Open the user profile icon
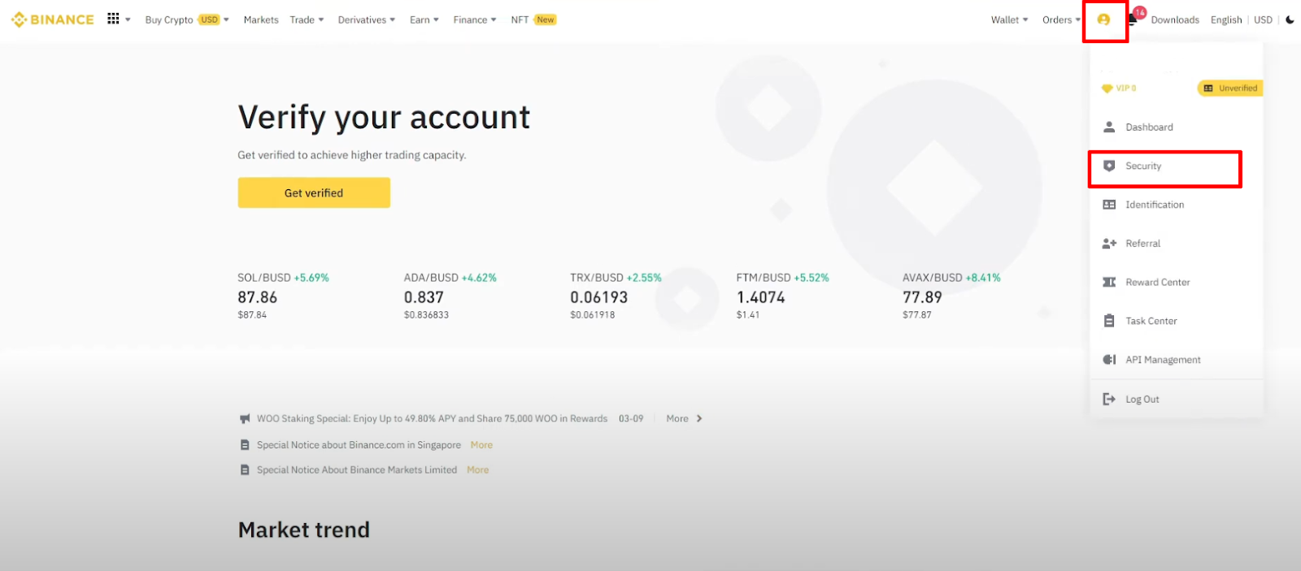The width and height of the screenshot is (1301, 571). (x=1103, y=19)
